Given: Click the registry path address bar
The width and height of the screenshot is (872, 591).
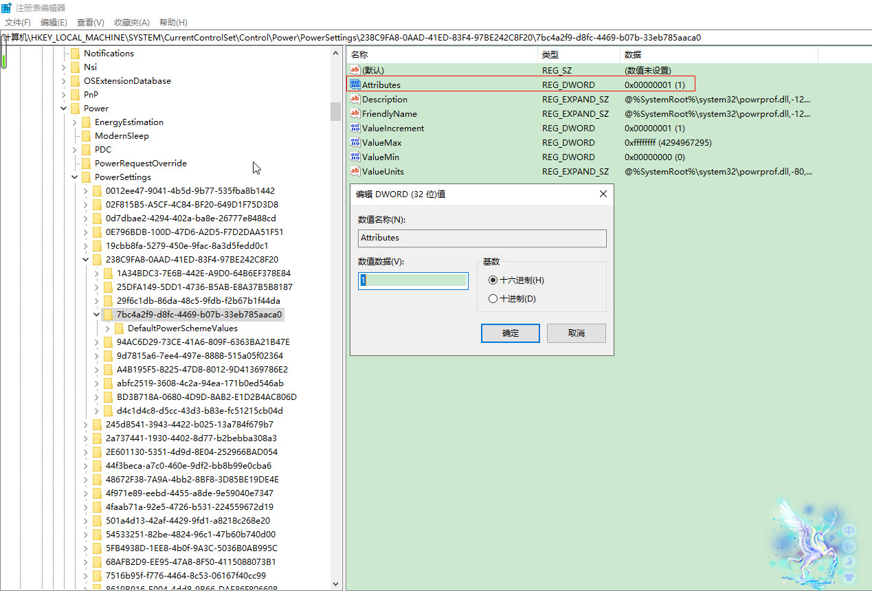Looking at the screenshot, I should 436,37.
